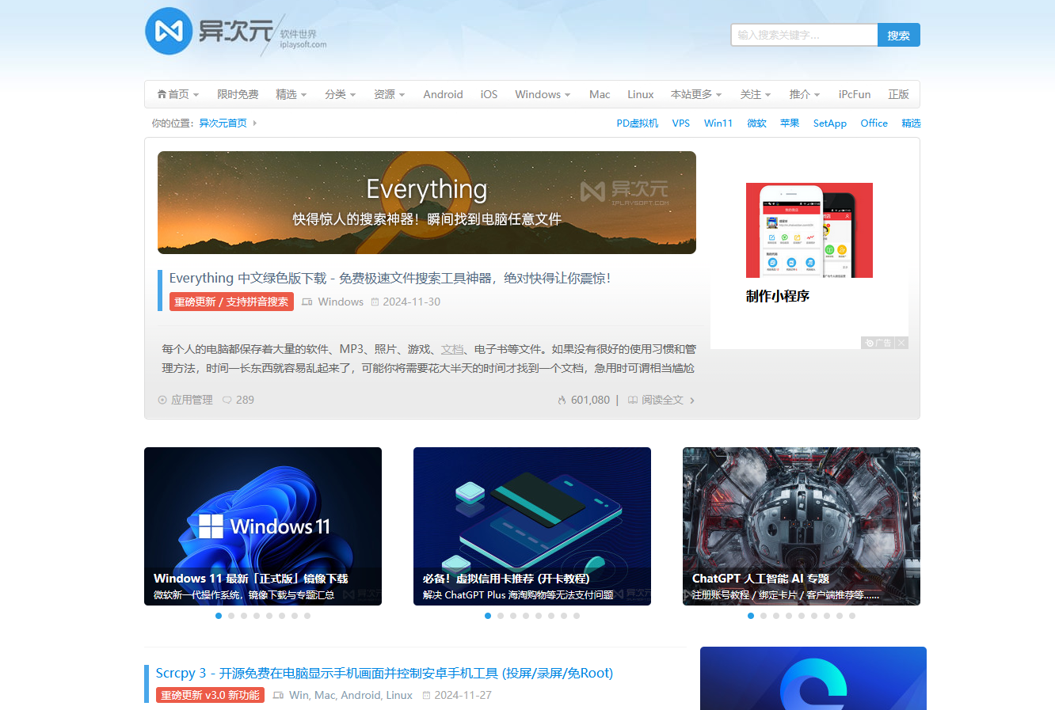Image resolution: width=1055 pixels, height=710 pixels.
Task: Click the chevron after 阅读全文
Action: click(692, 401)
